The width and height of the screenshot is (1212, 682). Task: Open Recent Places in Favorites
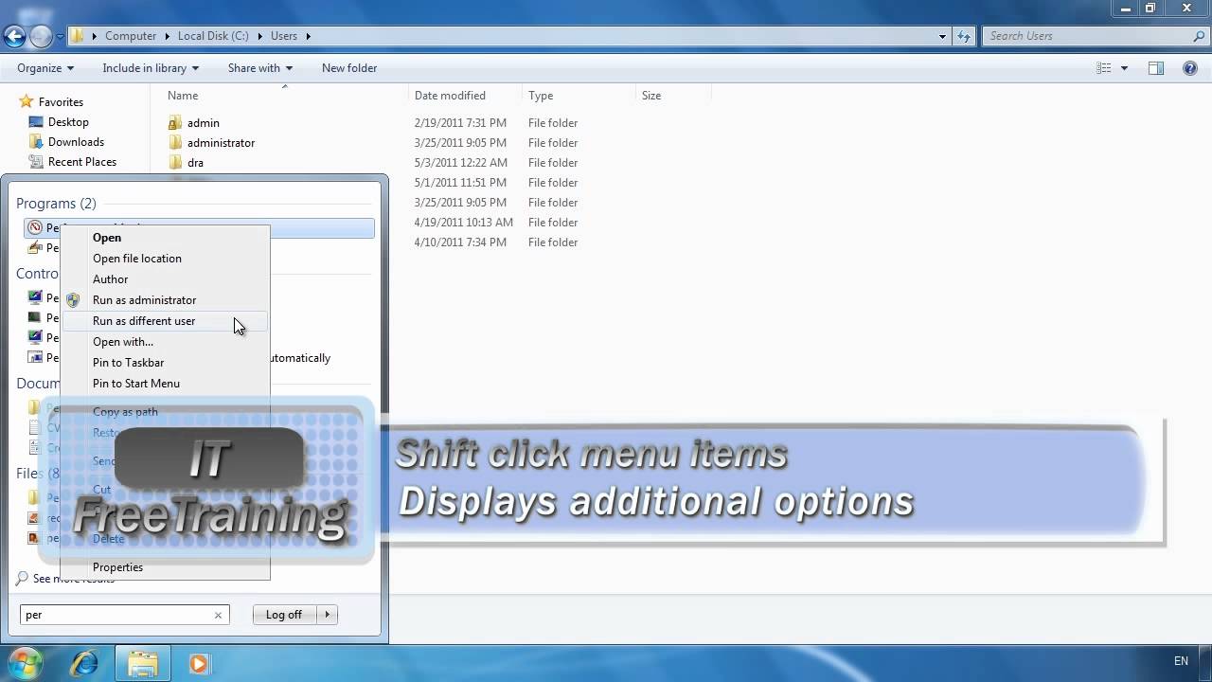pyautogui.click(x=82, y=162)
